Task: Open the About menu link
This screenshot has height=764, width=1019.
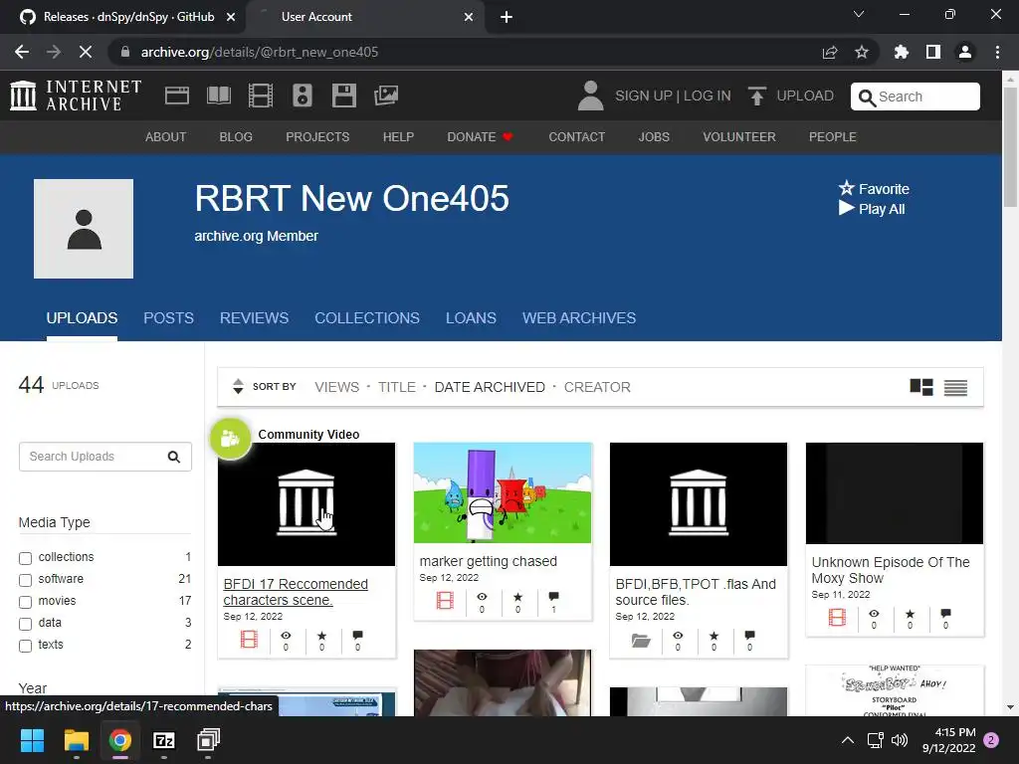Action: click(x=166, y=137)
